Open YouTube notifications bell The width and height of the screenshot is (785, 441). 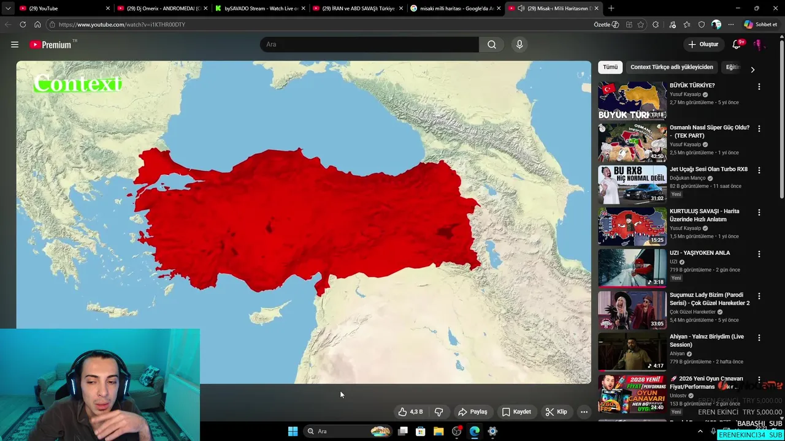(737, 44)
